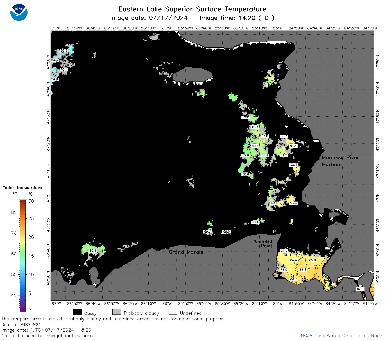Viewport: 385px width, 340px height.
Task: Click the 50 Fahrenheit scale tick label
Action: click(x=14, y=274)
